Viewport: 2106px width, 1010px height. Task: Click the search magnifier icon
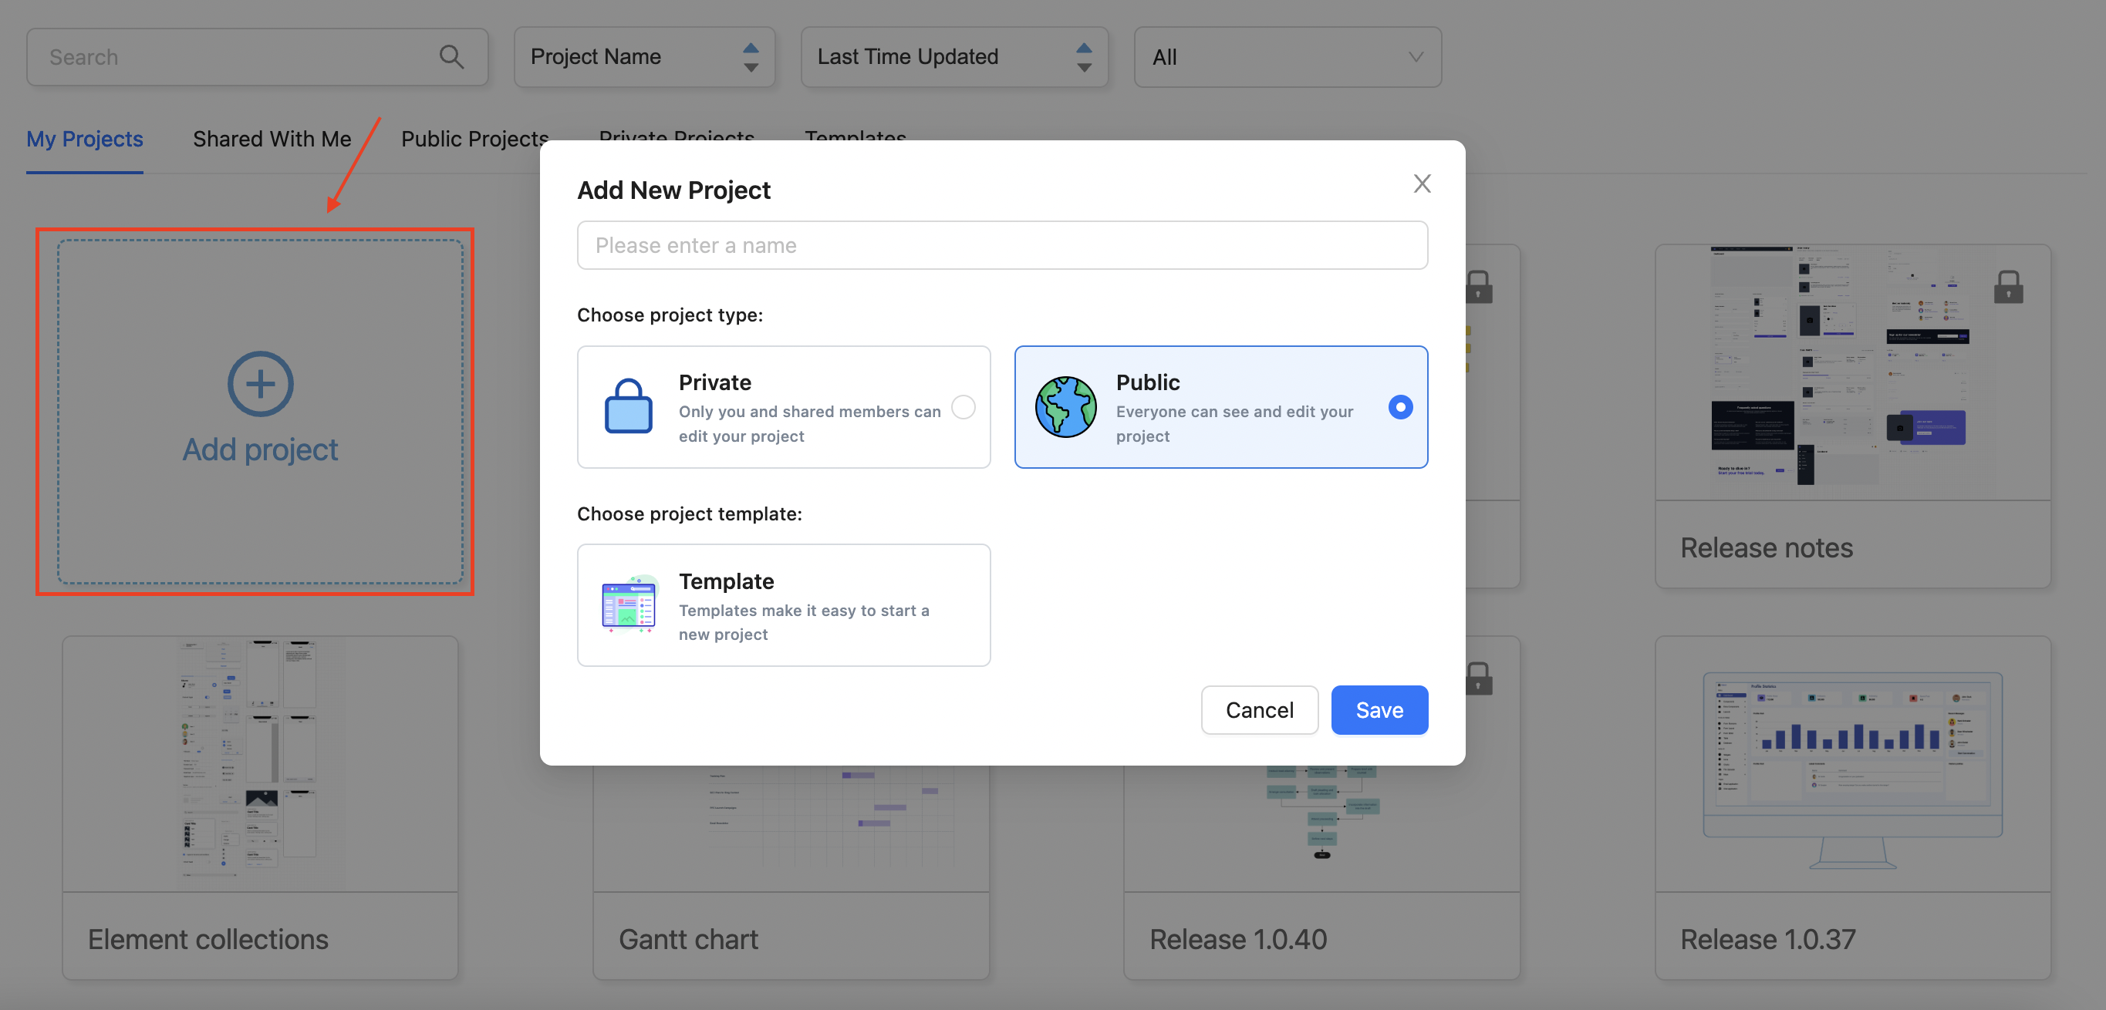(451, 56)
